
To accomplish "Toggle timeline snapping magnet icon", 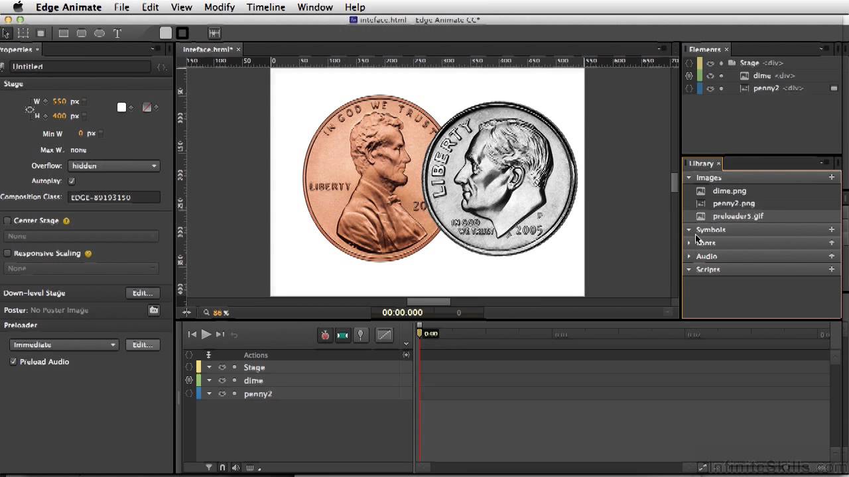I will tap(222, 468).
